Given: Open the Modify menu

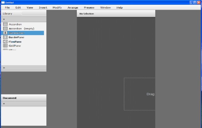Looking at the screenshot, I should coord(57,8).
